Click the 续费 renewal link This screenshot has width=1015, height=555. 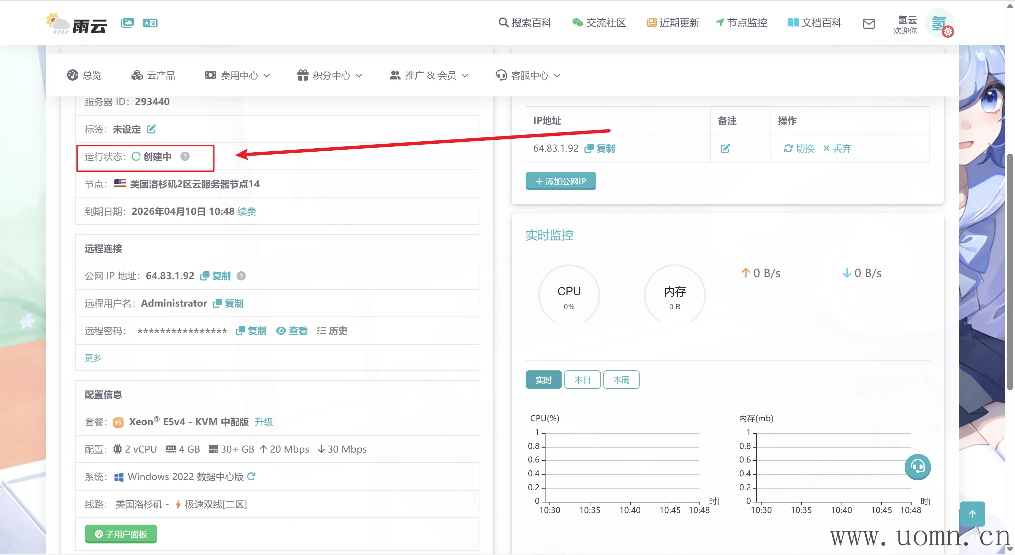pos(247,211)
